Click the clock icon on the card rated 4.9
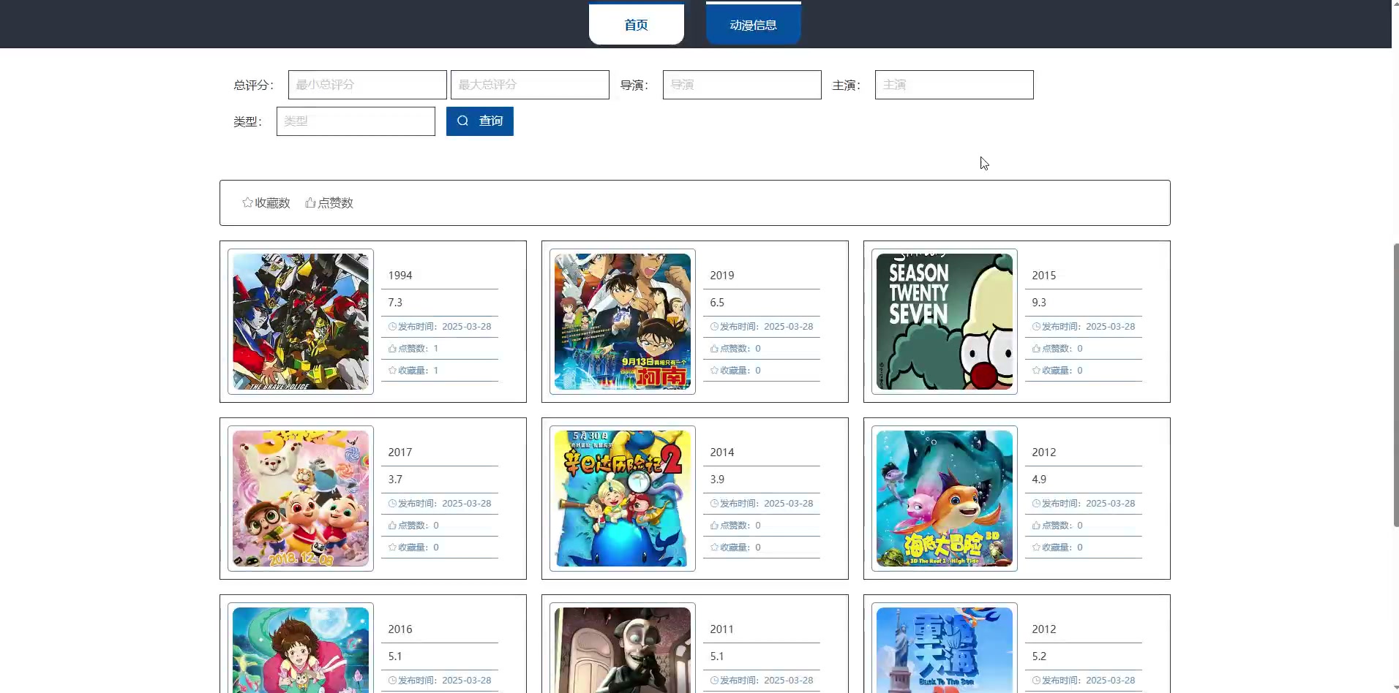The width and height of the screenshot is (1399, 693). [x=1036, y=504]
